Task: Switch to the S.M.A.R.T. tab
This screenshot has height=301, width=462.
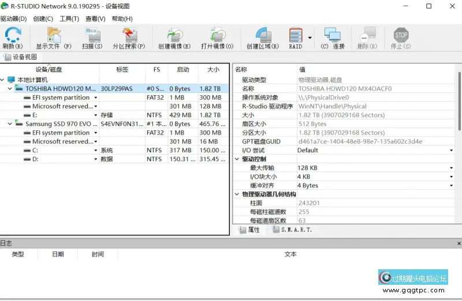Action: pos(292,230)
